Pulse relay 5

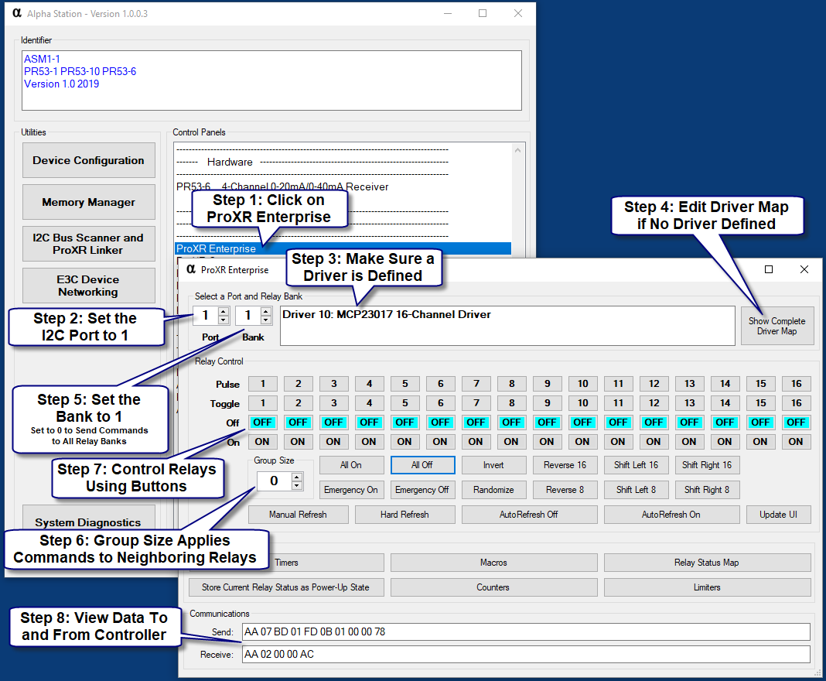point(404,384)
